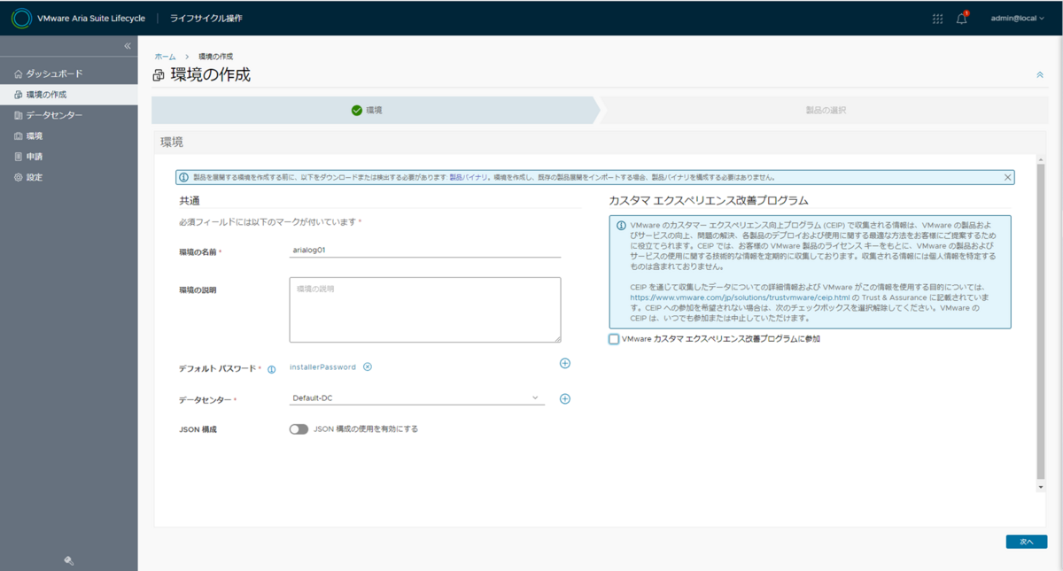The image size is (1063, 571).
Task: Open ダッシュボード in the sidebar
Action: pos(68,73)
